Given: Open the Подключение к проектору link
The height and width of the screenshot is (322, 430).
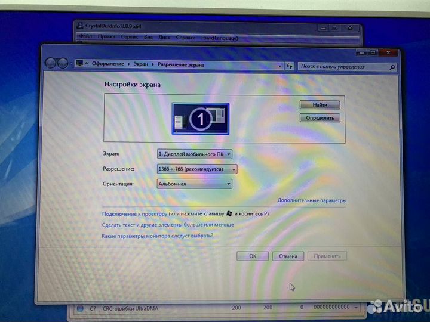Looking at the screenshot, I should click(134, 214).
